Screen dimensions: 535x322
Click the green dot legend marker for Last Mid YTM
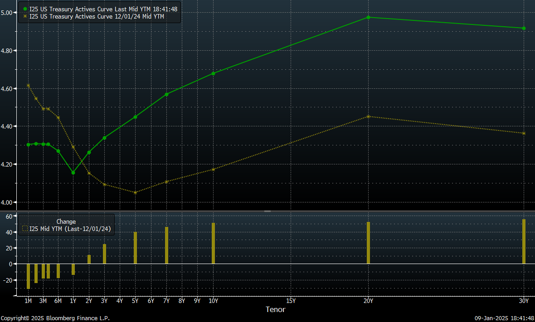(25, 9)
